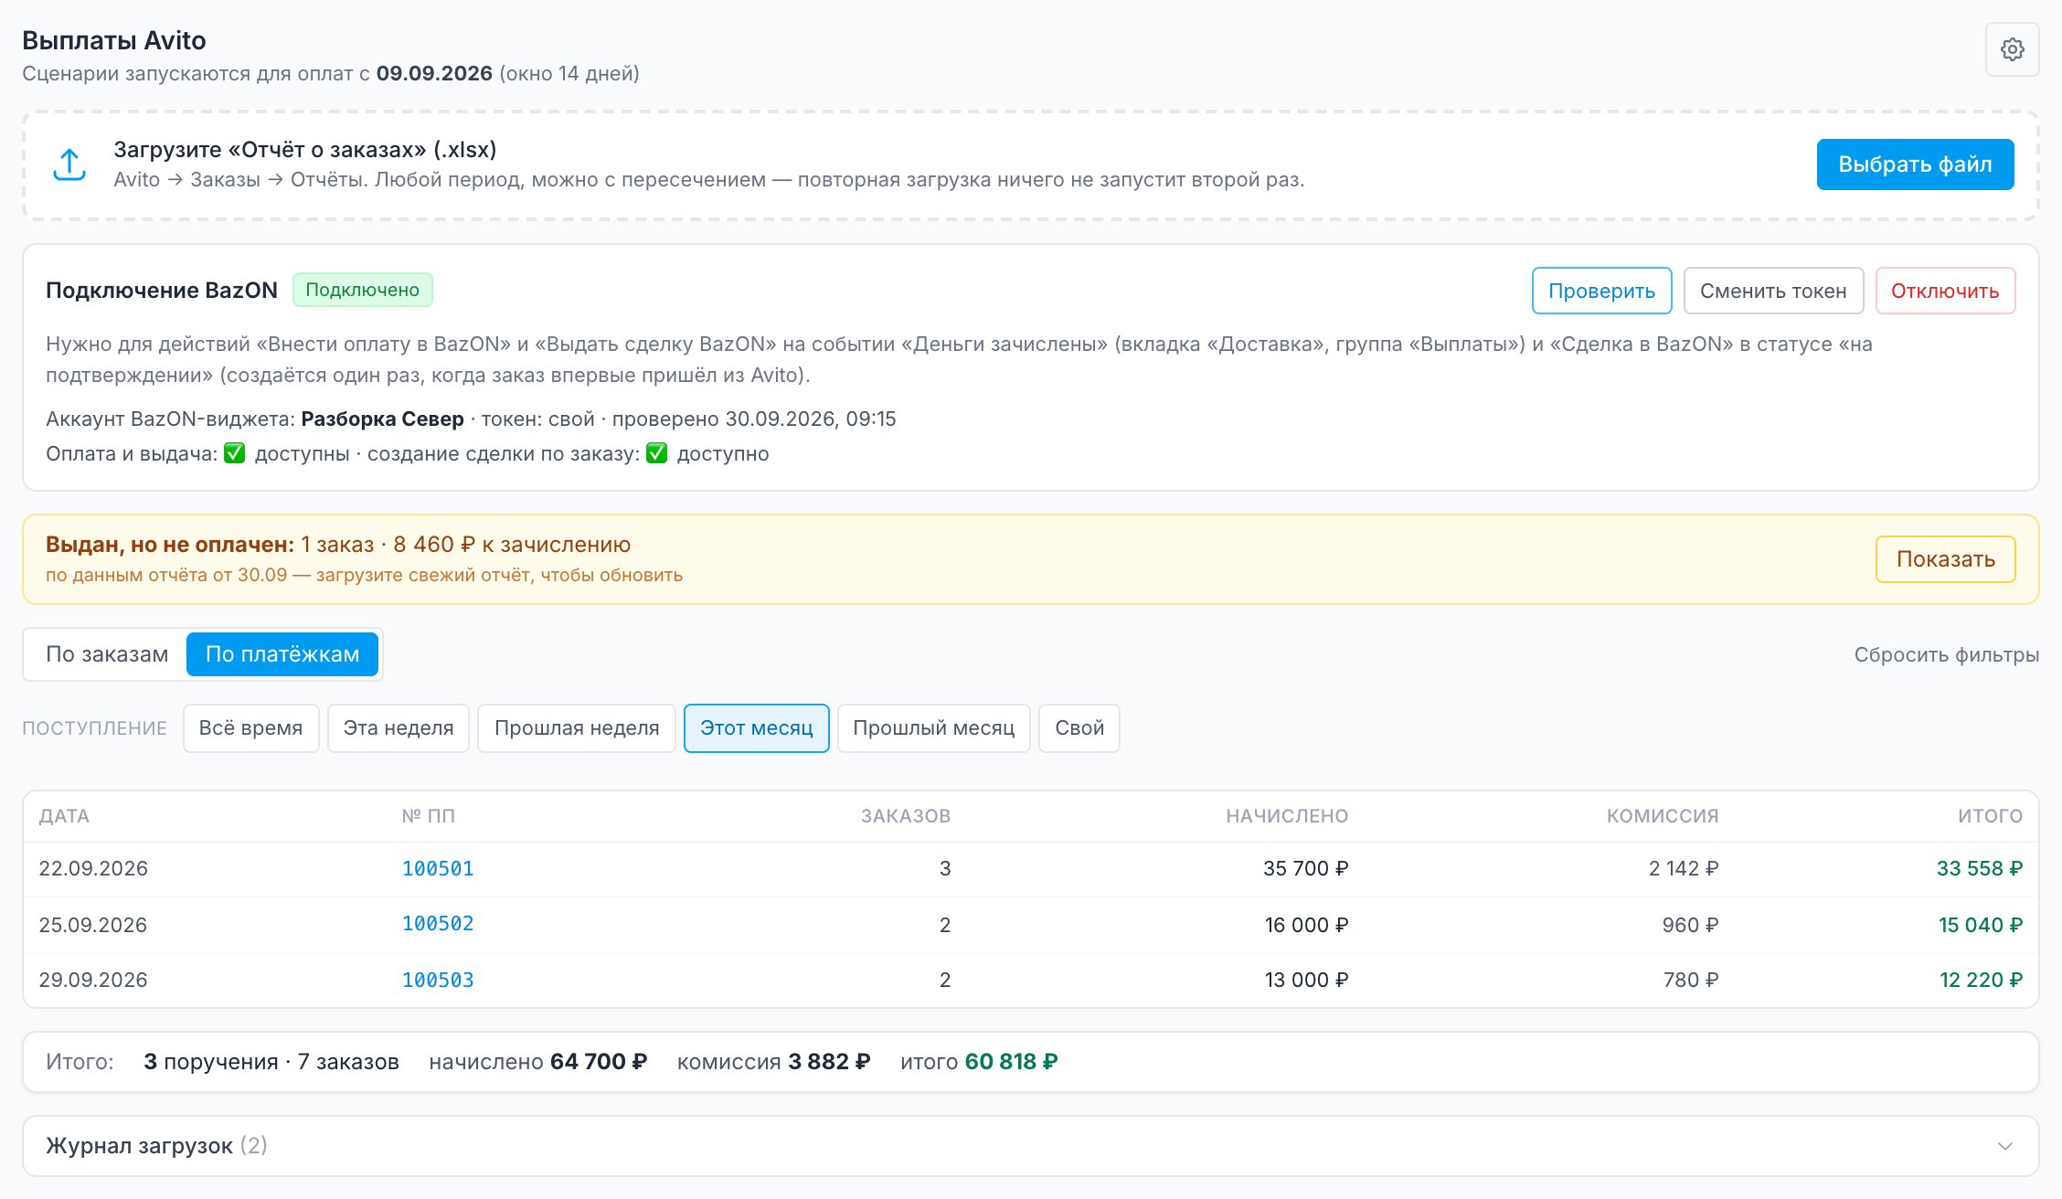
Task: Click the date 25.09.2026
Action: tap(93, 925)
